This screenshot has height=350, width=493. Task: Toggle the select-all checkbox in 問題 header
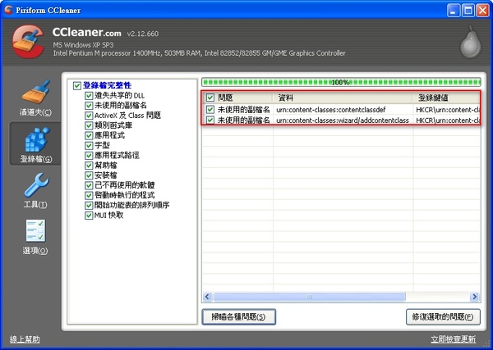[210, 98]
